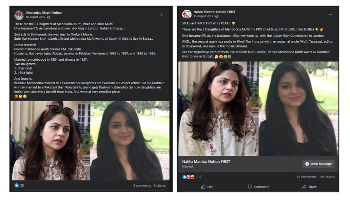
Task: Click the blue like reaction icon beside 28
Action: click(17, 185)
